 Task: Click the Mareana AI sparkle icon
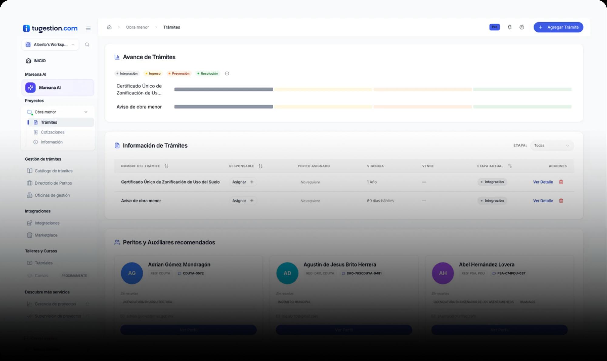pos(30,87)
